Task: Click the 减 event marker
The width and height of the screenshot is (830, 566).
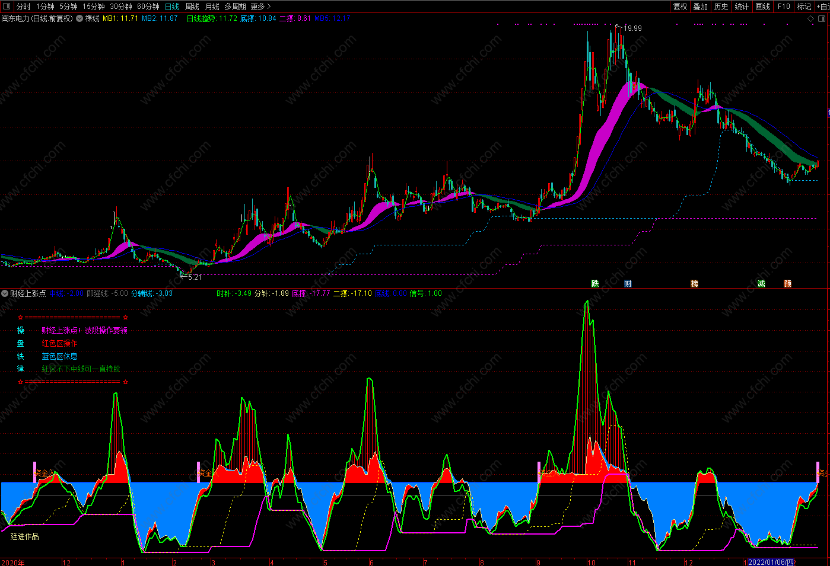Action: 761,283
